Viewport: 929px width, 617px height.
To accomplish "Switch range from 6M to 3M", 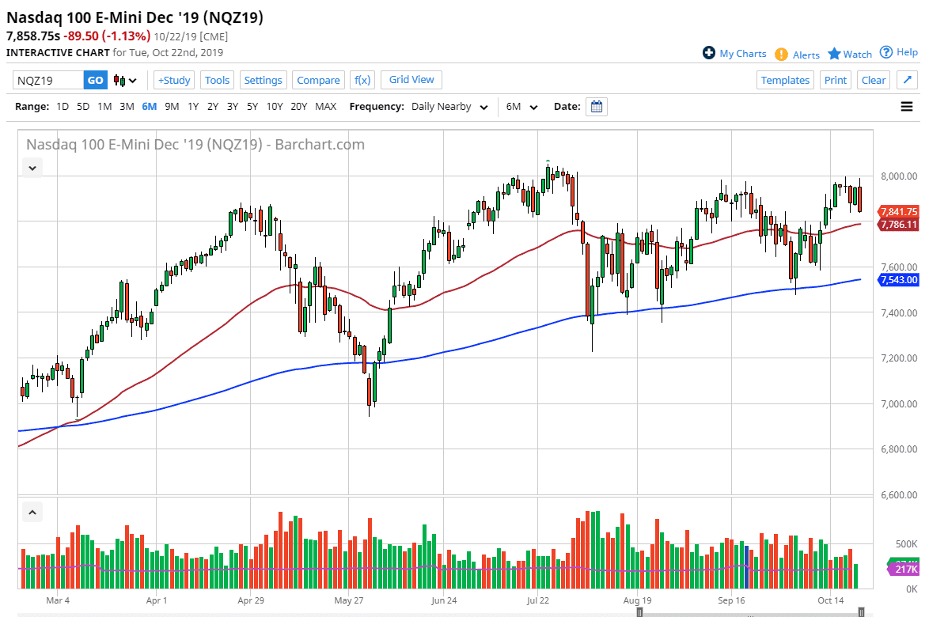I will coord(126,106).
